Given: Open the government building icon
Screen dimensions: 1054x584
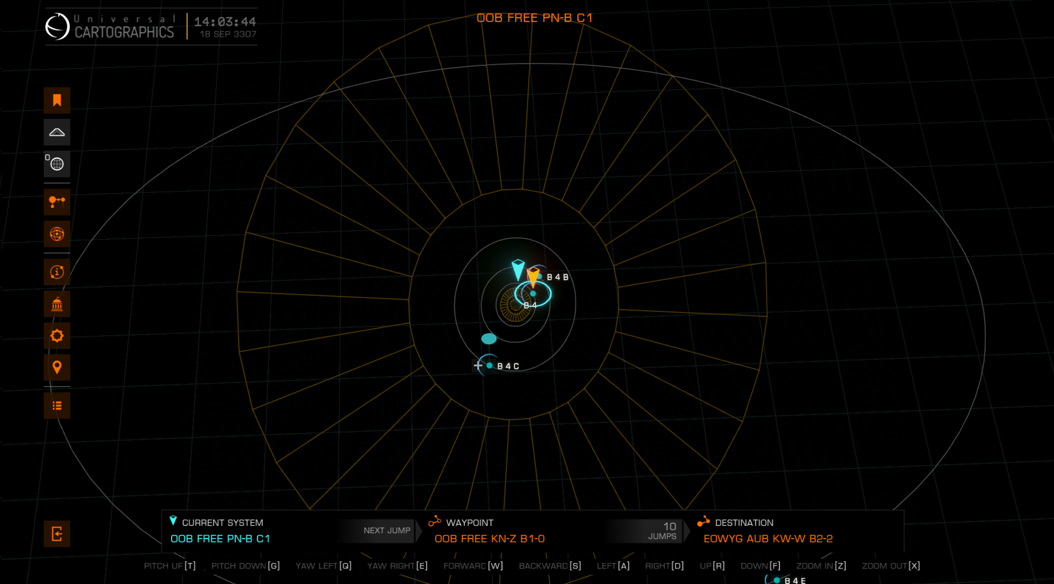Looking at the screenshot, I should point(57,304).
